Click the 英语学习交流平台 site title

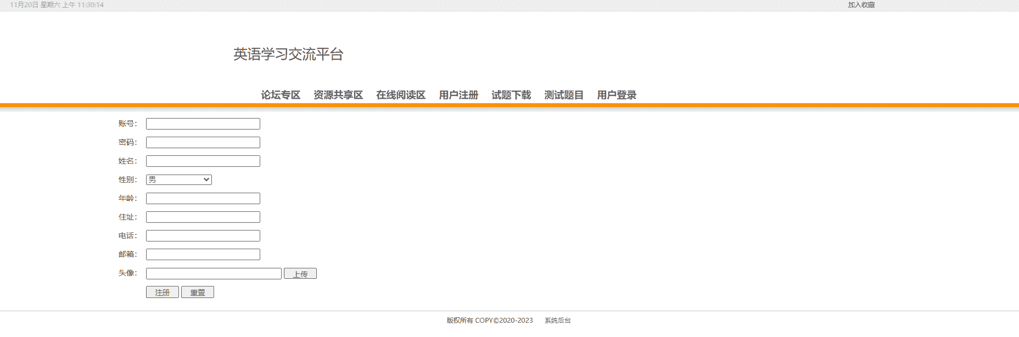point(288,54)
